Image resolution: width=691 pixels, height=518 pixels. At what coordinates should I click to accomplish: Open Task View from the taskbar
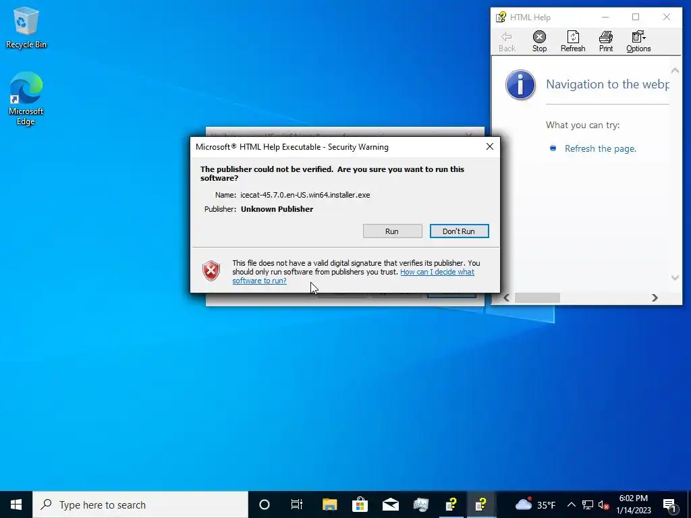pyautogui.click(x=297, y=505)
